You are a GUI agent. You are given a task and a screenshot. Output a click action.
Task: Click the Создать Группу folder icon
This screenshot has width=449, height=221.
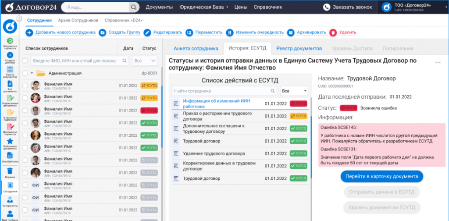(x=102, y=32)
